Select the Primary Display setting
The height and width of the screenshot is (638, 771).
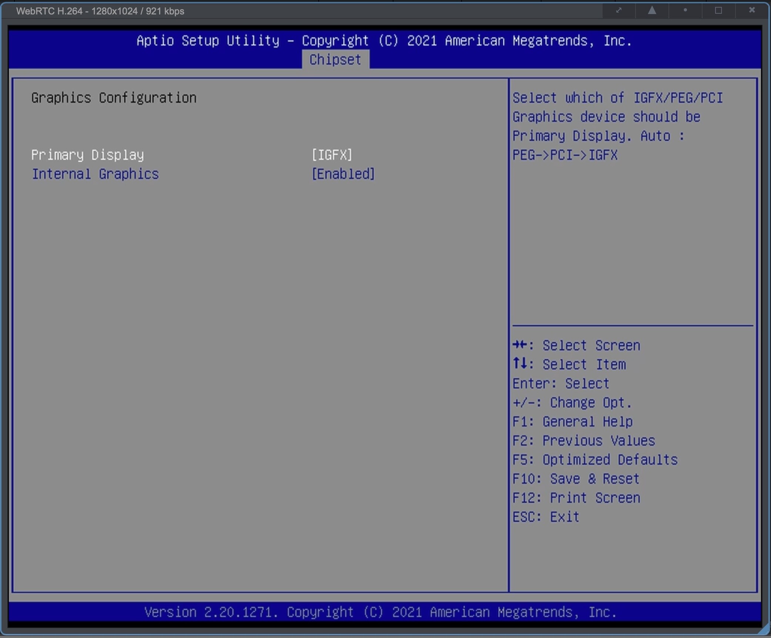pyautogui.click(x=88, y=155)
